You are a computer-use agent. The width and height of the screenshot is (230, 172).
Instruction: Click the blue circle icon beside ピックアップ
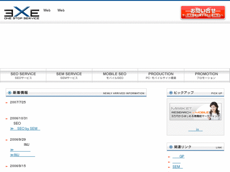171,93
